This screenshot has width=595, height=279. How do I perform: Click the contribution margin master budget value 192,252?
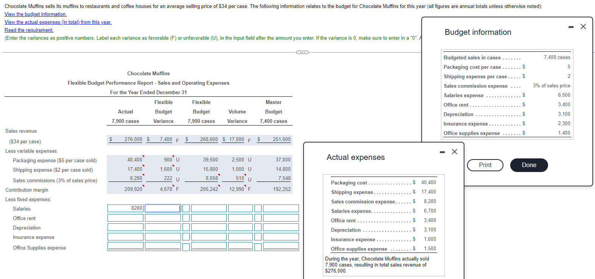click(x=282, y=189)
